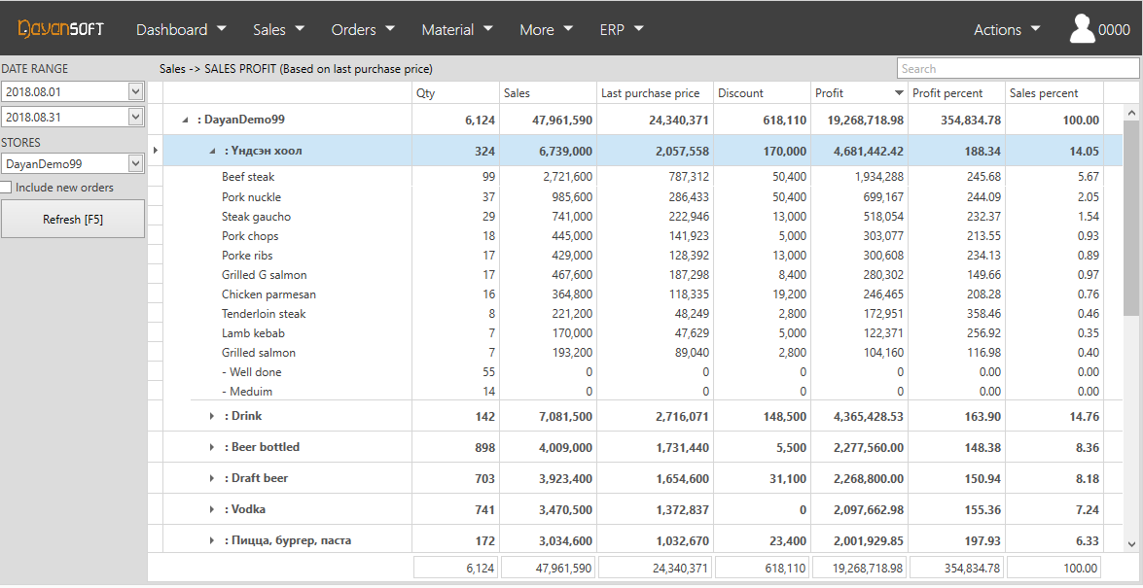Open the end date 2018.08.31 dropdown
This screenshot has height=588, width=1143.
coord(135,116)
